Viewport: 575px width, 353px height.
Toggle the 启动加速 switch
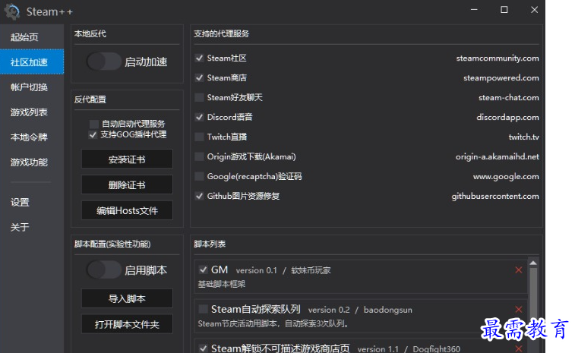click(x=104, y=61)
